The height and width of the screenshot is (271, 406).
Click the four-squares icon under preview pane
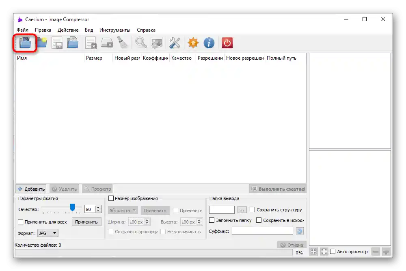(x=313, y=252)
